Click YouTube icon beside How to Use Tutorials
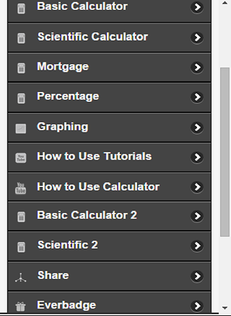Screen dimensions: 231x316 pyautogui.click(x=21, y=158)
